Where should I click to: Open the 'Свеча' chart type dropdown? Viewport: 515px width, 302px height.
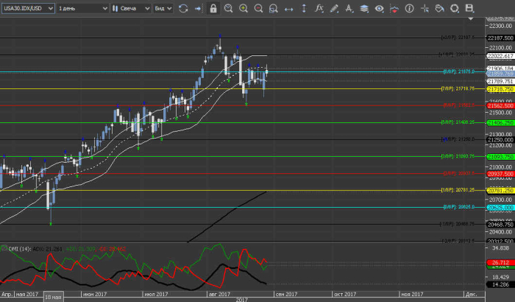click(x=131, y=8)
